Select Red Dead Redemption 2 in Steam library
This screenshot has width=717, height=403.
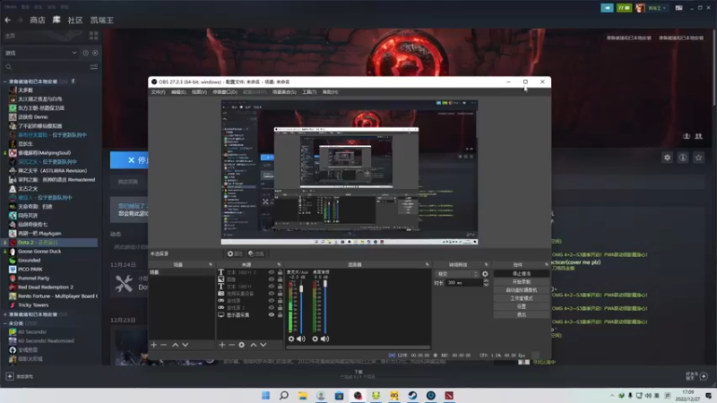click(x=46, y=287)
